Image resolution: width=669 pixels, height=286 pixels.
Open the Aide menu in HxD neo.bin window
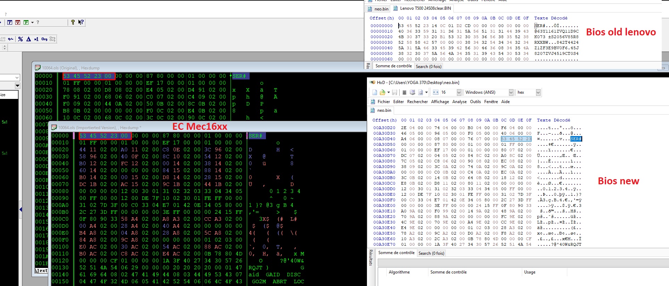505,102
